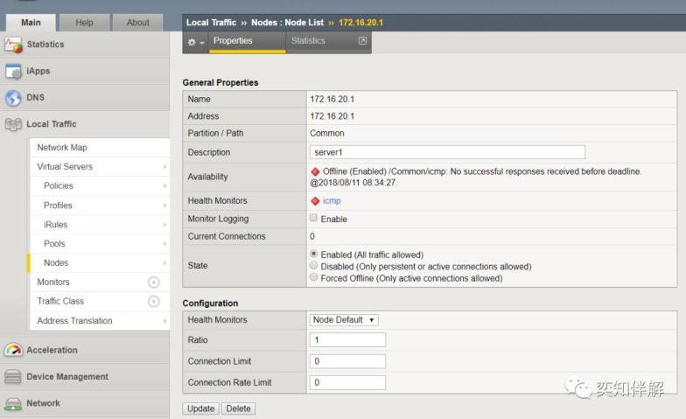Click the Statistics tab pop-out icon
Viewport: 686px width, 419px height.
pos(362,40)
